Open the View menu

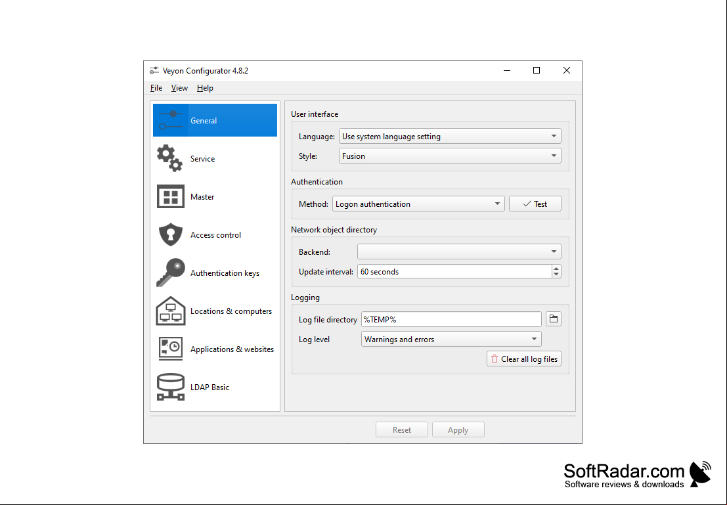tap(179, 88)
